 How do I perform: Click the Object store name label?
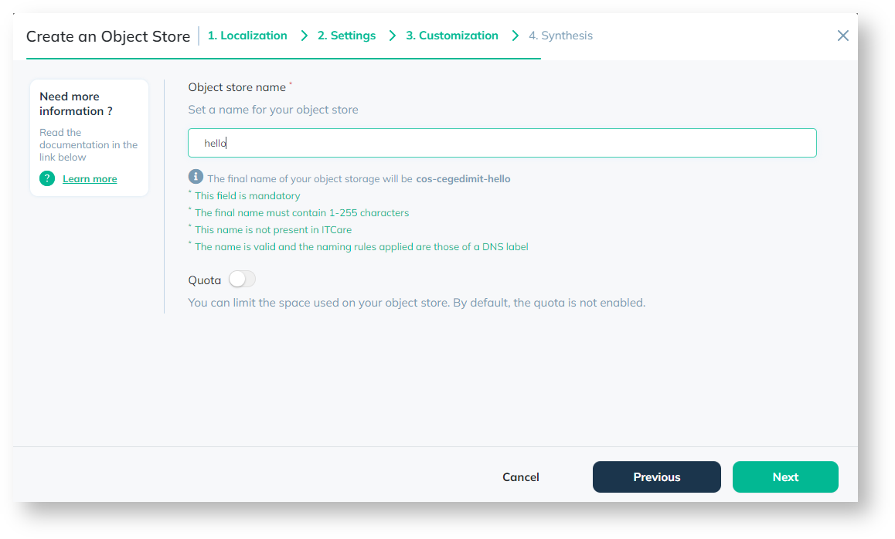tap(237, 87)
